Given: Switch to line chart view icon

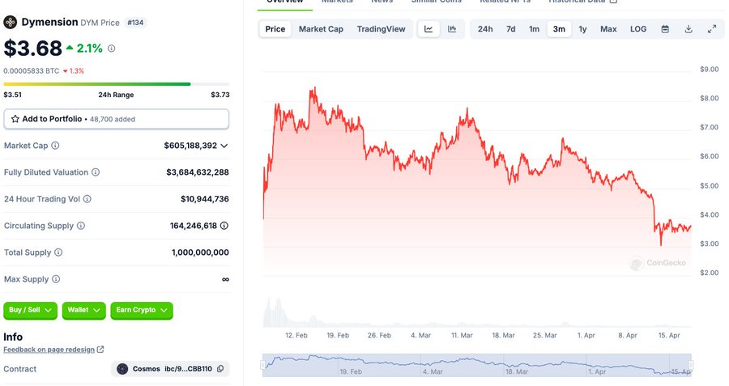Looking at the screenshot, I should (x=428, y=29).
